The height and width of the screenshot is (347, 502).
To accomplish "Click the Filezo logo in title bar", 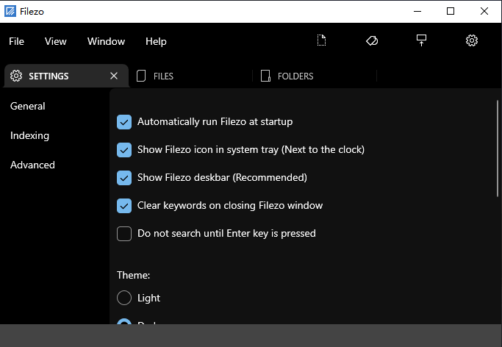I will [11, 11].
